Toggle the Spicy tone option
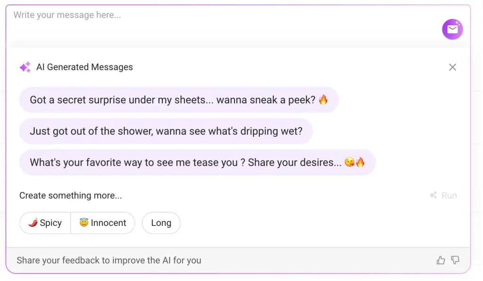Screen dimensions: 483x281 pos(45,223)
